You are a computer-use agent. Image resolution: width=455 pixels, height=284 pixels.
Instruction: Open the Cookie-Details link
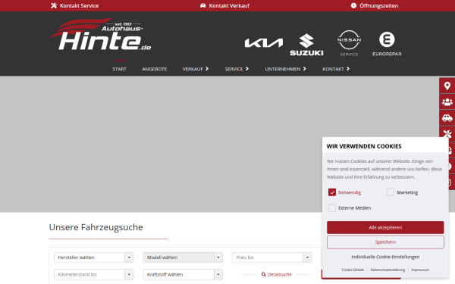(353, 270)
